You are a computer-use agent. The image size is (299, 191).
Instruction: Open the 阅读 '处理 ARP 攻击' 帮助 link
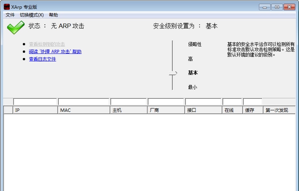coord(55,51)
